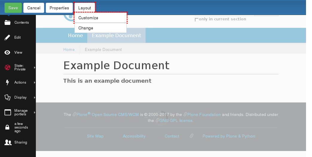Viewport: 312px width, 157px height.
Task: Click the Cancel button
Action: (x=34, y=8)
